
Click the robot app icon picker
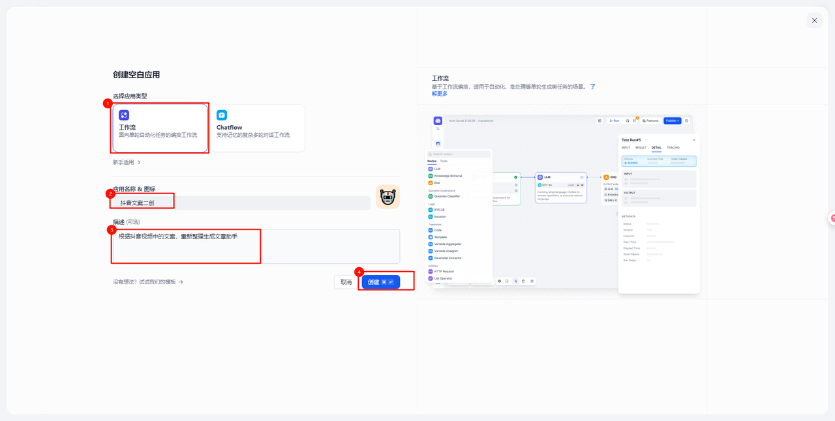tap(387, 197)
